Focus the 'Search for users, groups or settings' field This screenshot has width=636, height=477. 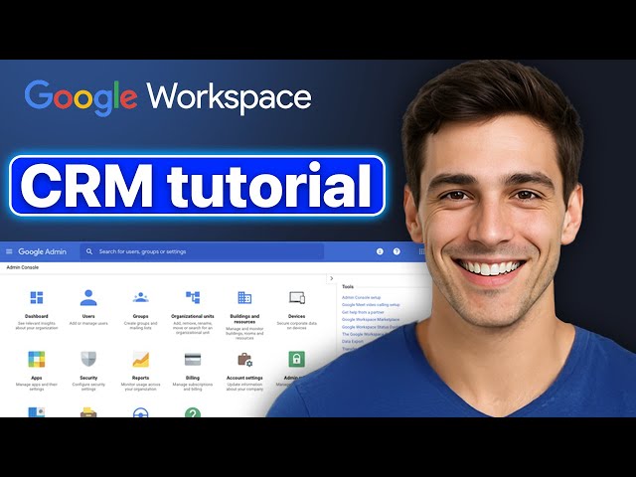202,251
